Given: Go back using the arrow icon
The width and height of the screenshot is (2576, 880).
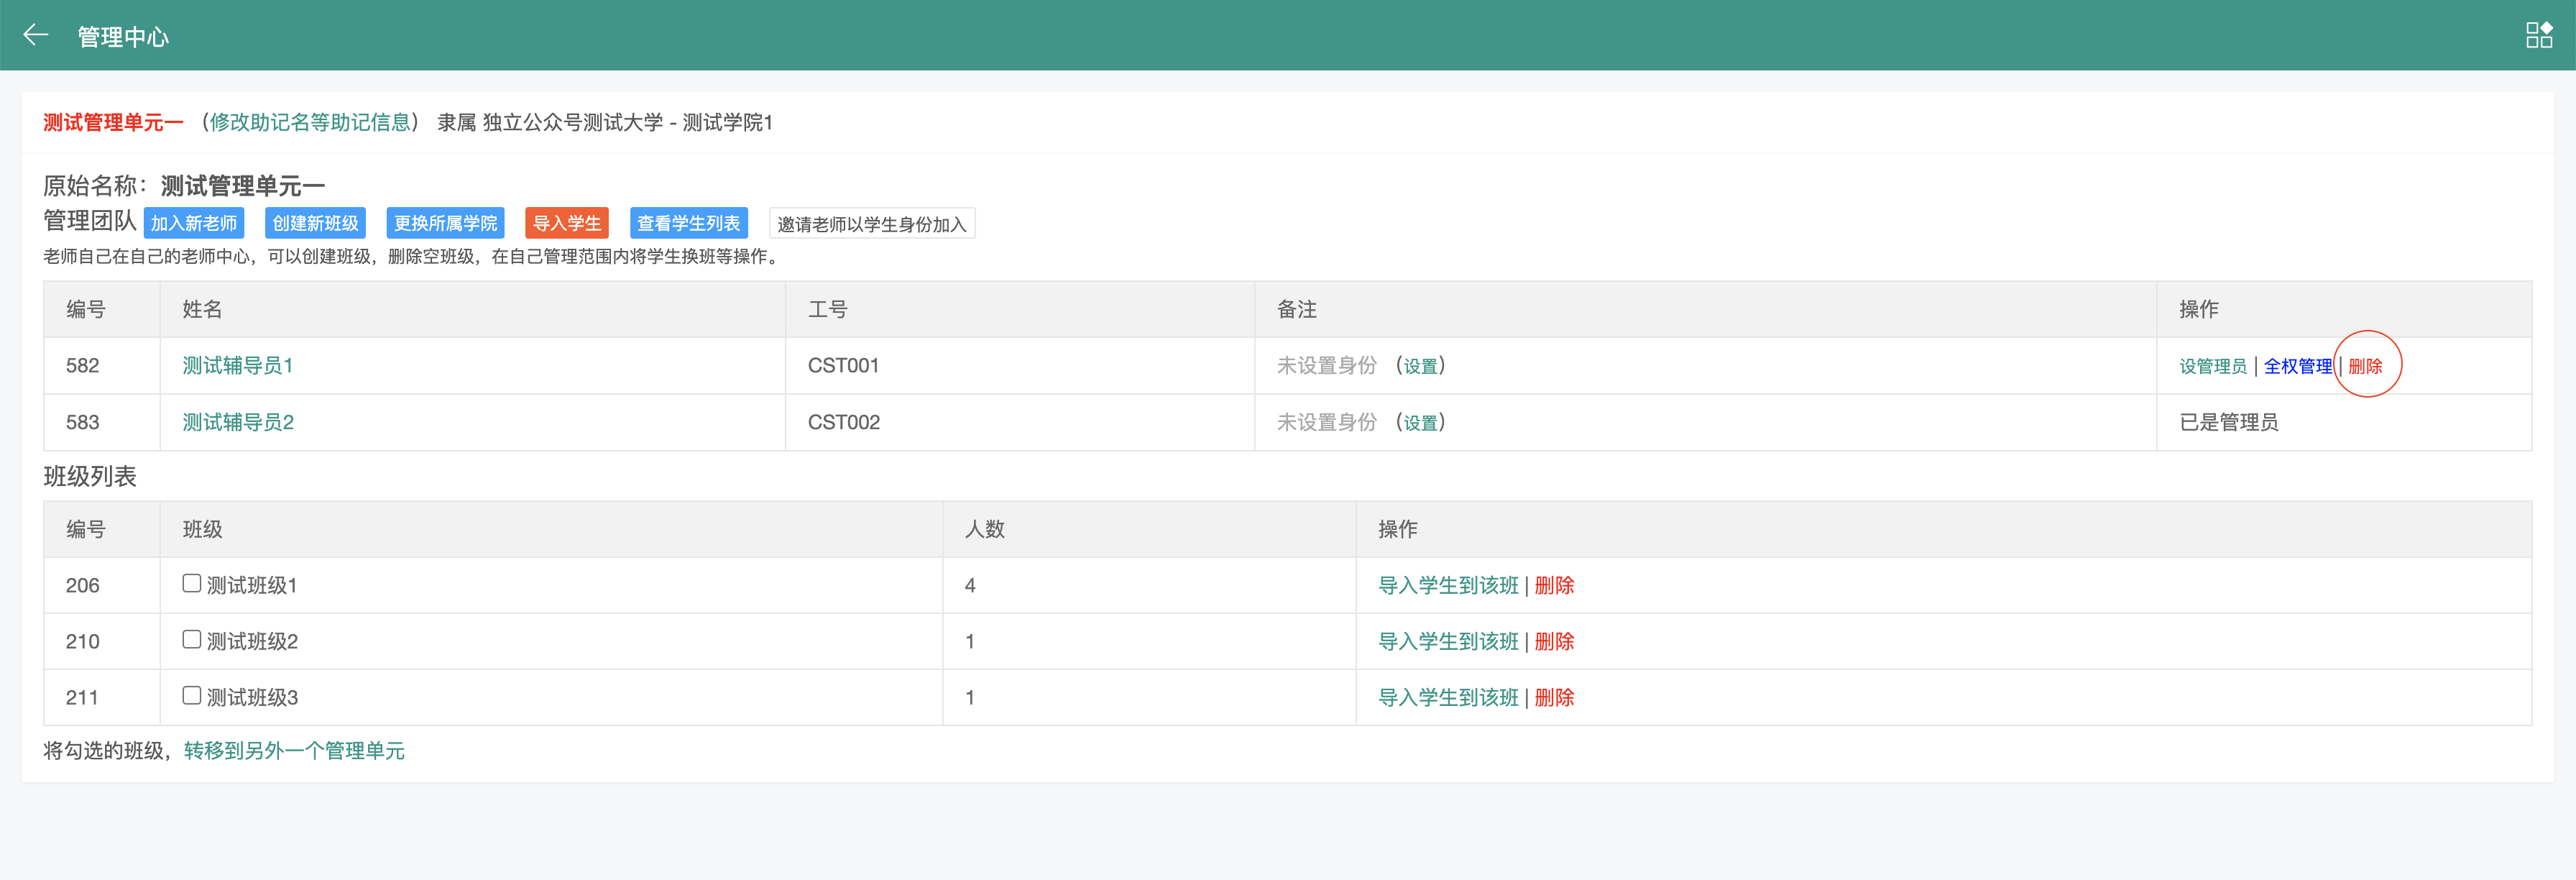Looking at the screenshot, I should pos(36,35).
